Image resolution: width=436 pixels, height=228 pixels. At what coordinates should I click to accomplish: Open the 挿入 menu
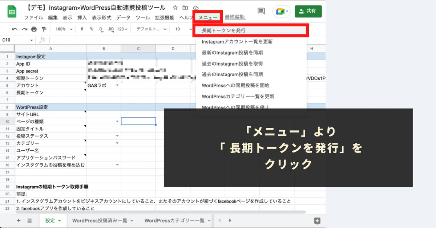pos(82,17)
